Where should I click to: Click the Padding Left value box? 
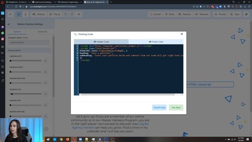click(x=46, y=61)
